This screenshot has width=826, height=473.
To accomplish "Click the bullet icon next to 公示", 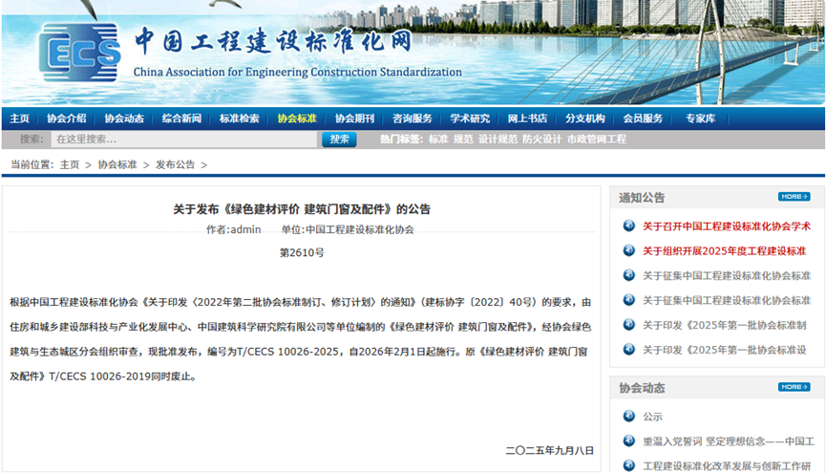I will [628, 417].
